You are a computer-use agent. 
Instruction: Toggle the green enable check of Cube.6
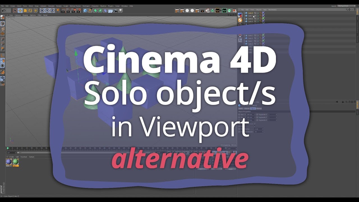pyautogui.click(x=258, y=21)
